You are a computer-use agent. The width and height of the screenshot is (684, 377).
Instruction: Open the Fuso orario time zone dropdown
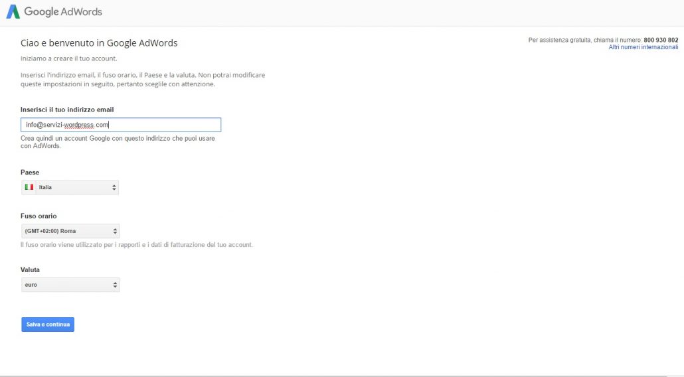pyautogui.click(x=70, y=231)
